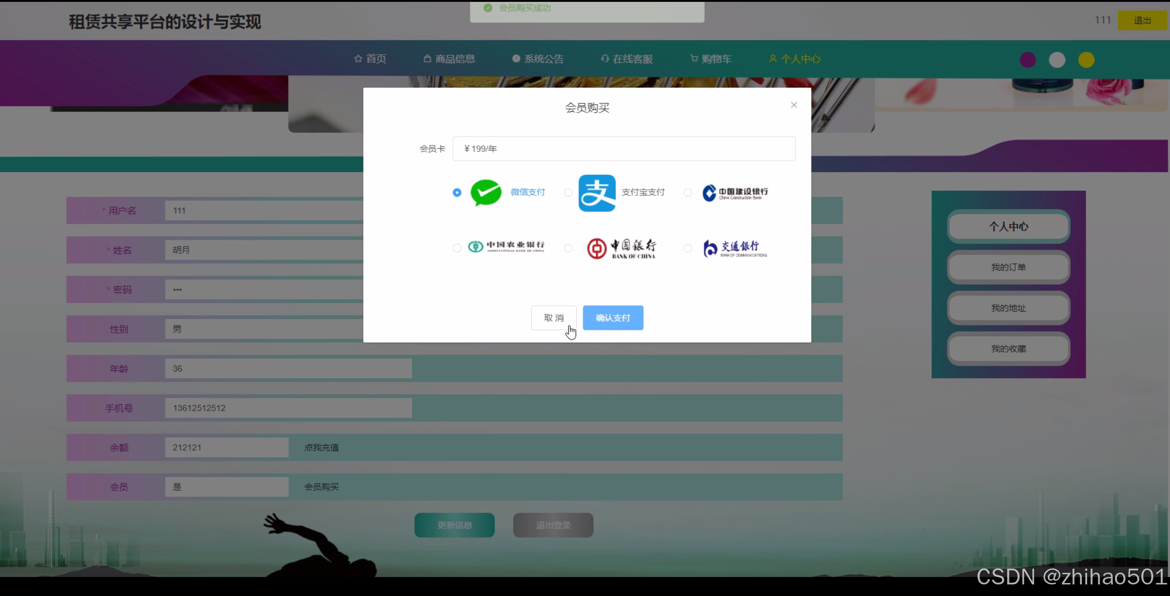Image resolution: width=1170 pixels, height=596 pixels.
Task: Choose Bank of Communications radio option
Action: pyautogui.click(x=688, y=248)
